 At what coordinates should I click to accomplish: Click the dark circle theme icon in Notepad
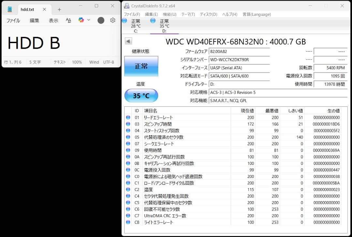pyautogui.click(x=101, y=20)
